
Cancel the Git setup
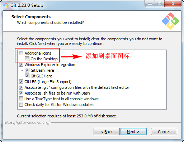164,132
